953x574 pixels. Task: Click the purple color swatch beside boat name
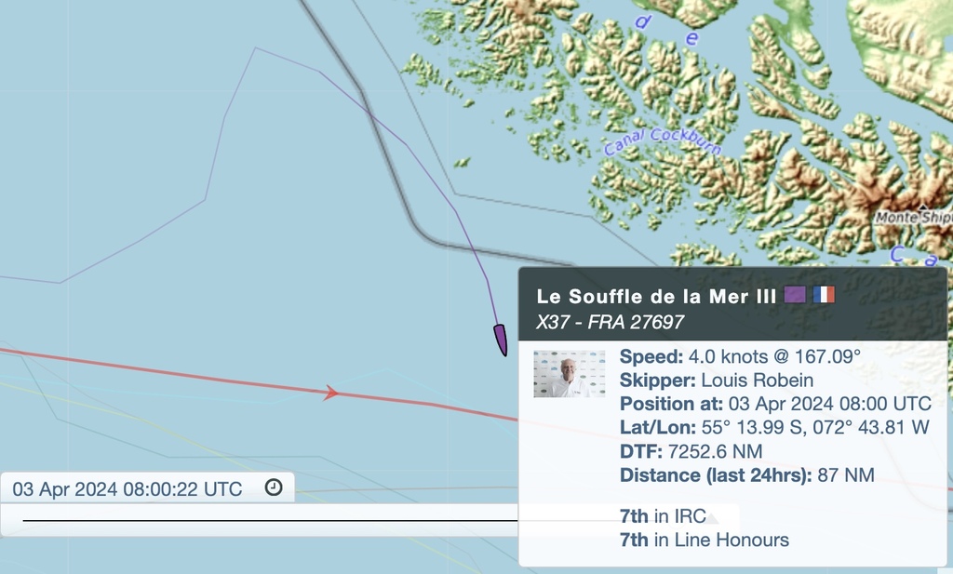click(795, 295)
